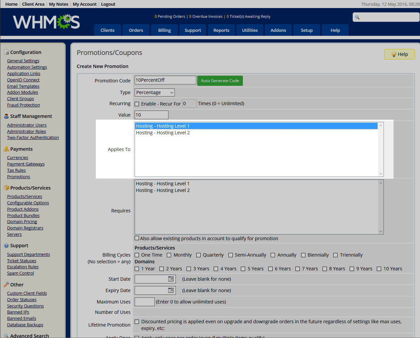
Task: Click the Products/Services box icon
Action: pos(6,188)
